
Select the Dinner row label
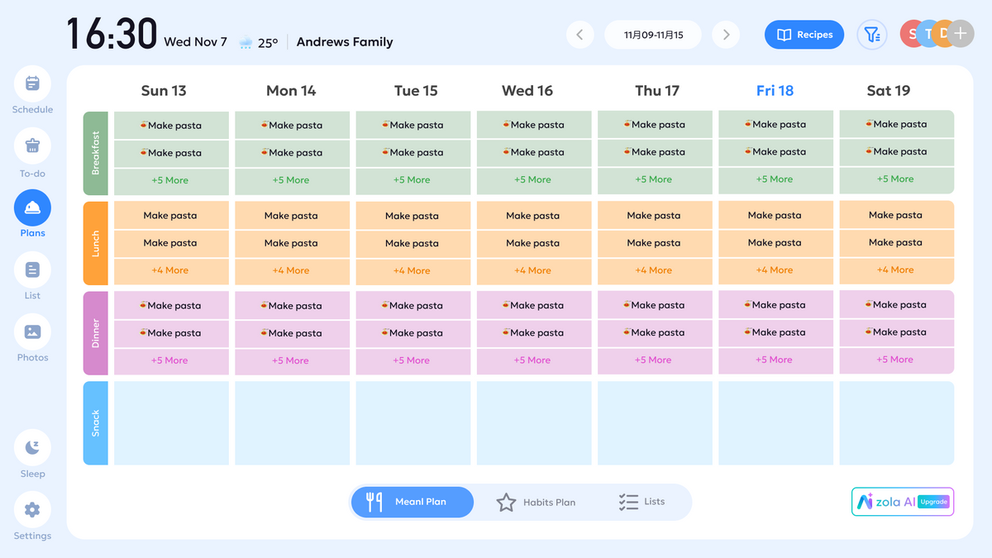(96, 333)
